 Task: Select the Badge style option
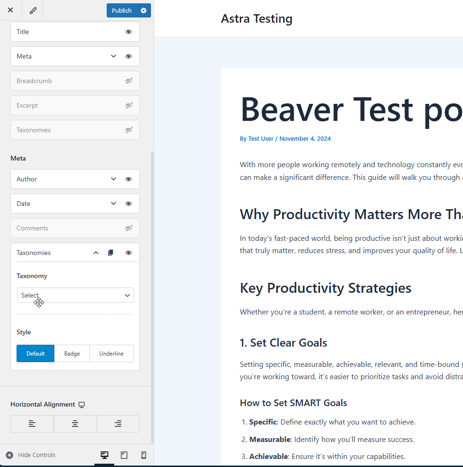pyautogui.click(x=72, y=354)
